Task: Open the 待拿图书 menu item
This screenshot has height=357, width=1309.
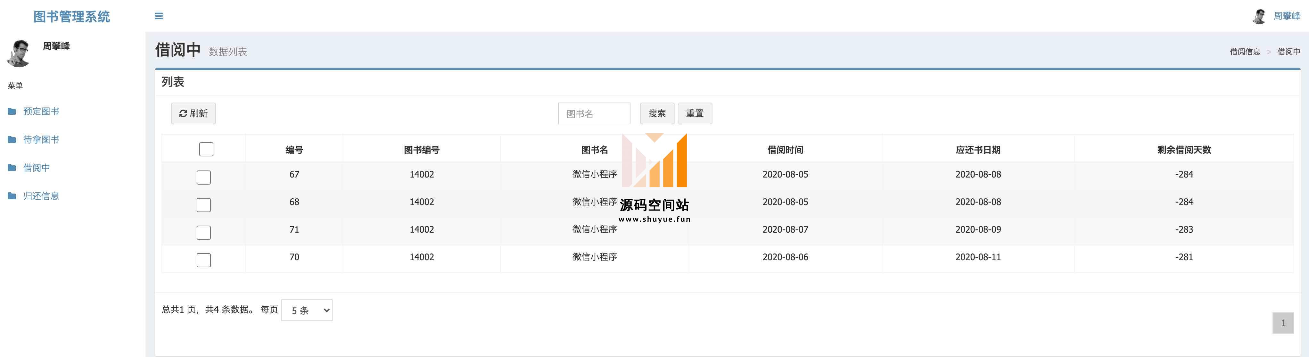Action: 41,139
